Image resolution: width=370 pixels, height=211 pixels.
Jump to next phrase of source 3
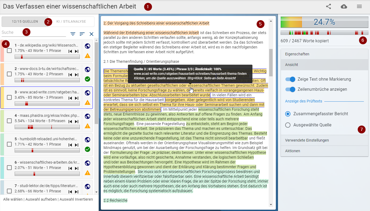(x=77, y=98)
